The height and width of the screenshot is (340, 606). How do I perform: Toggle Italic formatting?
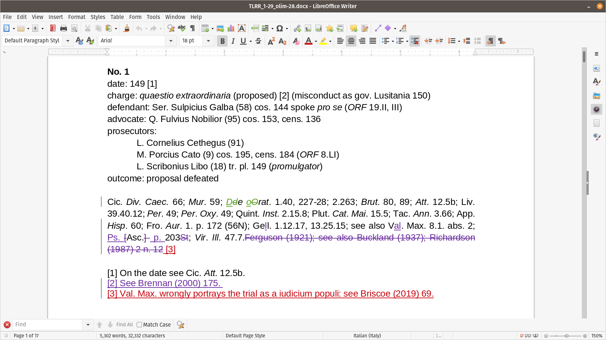tap(233, 41)
